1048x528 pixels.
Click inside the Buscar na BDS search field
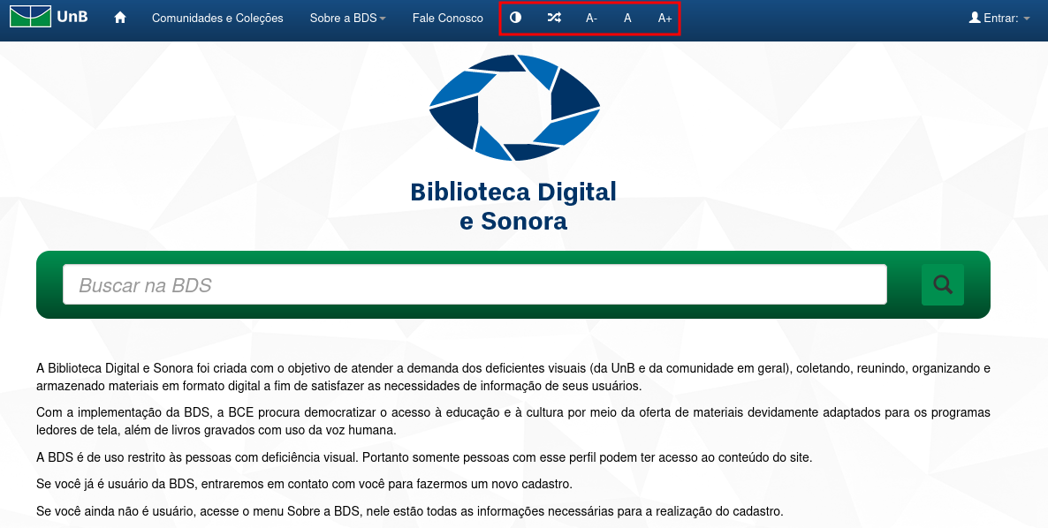pos(474,284)
